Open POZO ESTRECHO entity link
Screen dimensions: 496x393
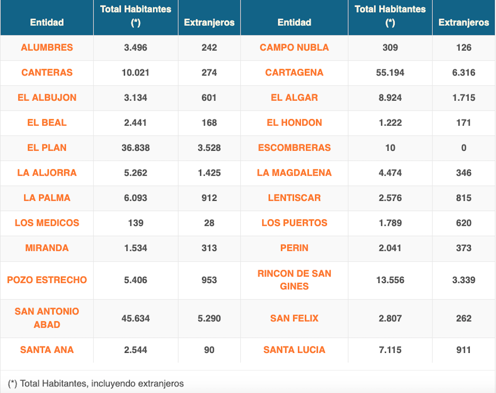point(47,280)
